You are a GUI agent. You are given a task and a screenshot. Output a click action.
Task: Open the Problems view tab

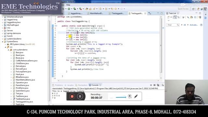coord(58,85)
